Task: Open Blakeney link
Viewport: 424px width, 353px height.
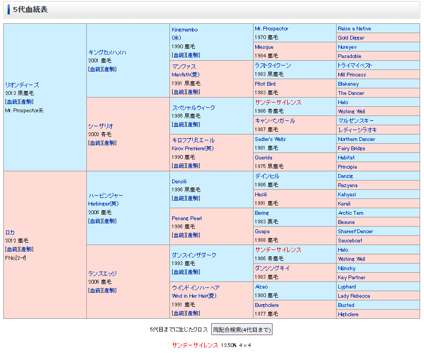Action: (349, 84)
